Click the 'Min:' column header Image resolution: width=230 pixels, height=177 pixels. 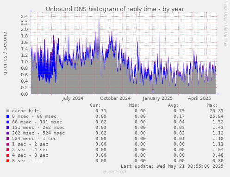coord(134,105)
